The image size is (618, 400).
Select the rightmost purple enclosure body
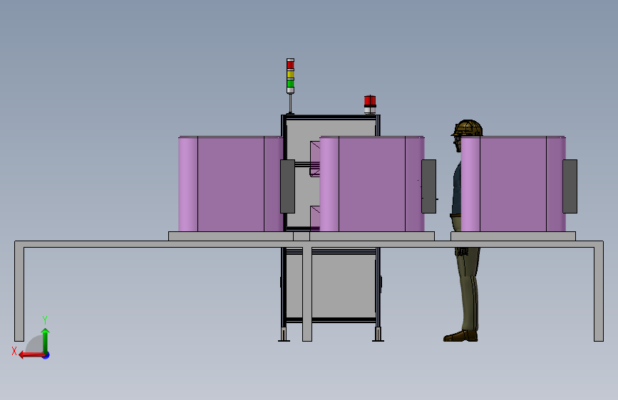pos(513,184)
